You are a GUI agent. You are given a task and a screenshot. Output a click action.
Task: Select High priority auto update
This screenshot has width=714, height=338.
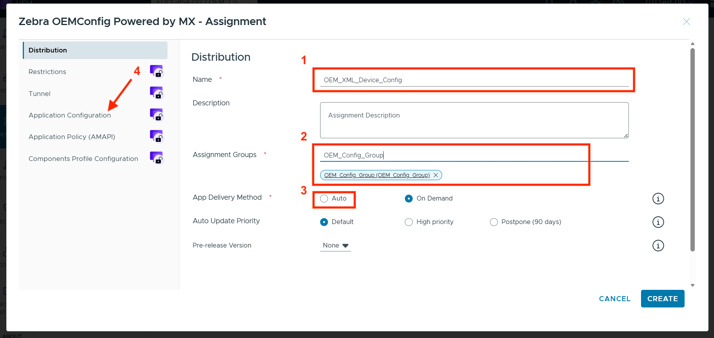[409, 222]
